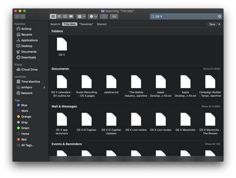Go forward with the forward arrow
Screen dimensions: 236x178
point(23,16)
